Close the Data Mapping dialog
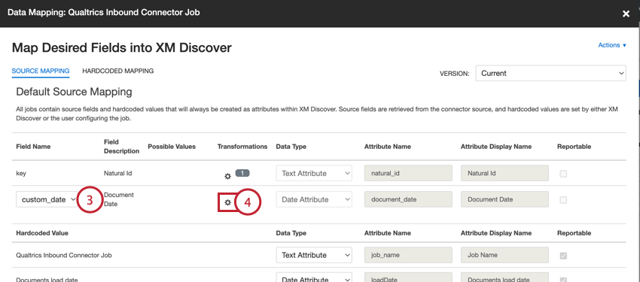The height and width of the screenshot is (282, 640). (626, 14)
